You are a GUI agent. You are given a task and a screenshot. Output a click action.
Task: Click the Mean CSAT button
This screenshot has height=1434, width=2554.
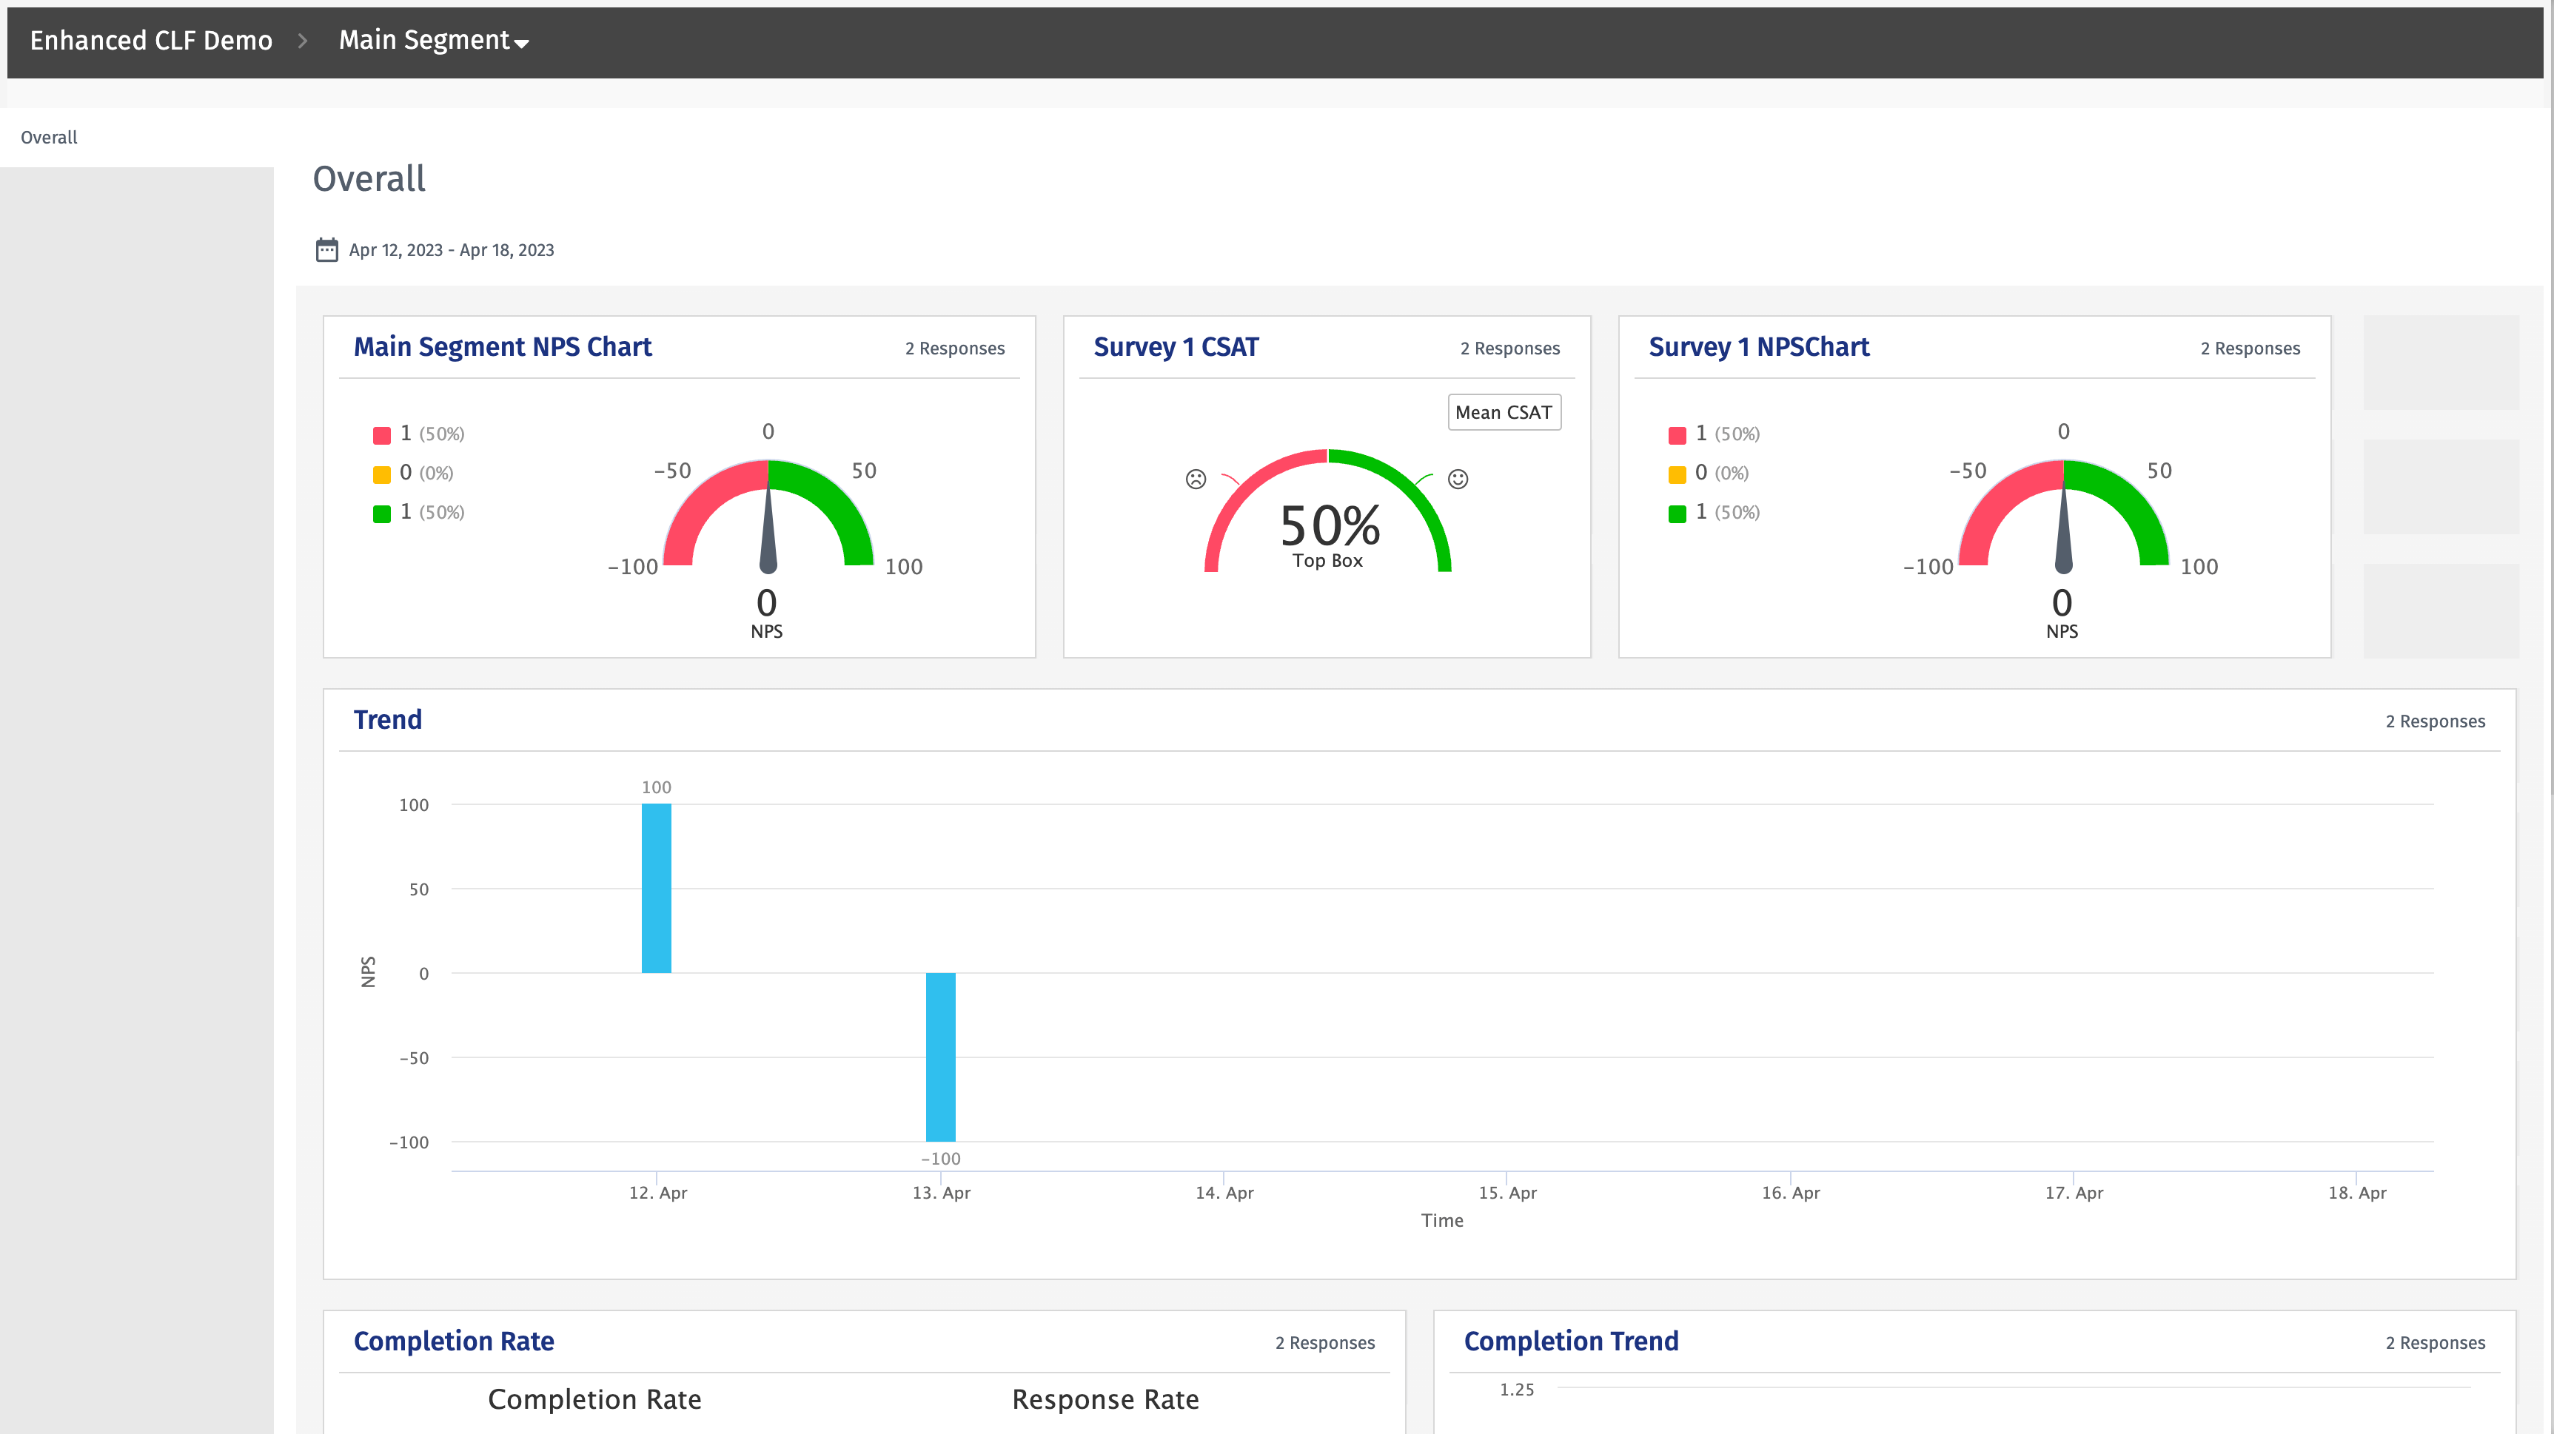click(1503, 412)
